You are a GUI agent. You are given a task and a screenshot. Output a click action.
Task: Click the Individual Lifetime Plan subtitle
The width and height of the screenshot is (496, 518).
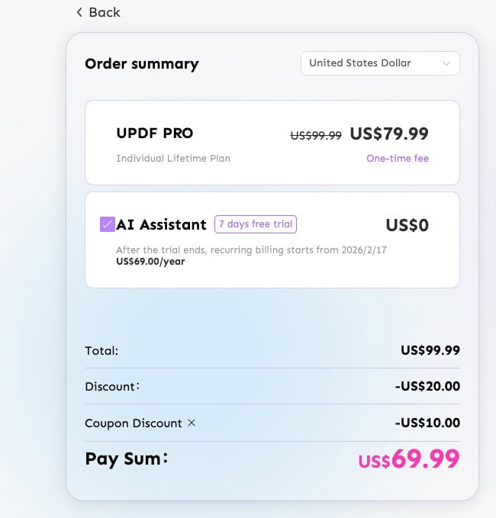[x=173, y=158]
